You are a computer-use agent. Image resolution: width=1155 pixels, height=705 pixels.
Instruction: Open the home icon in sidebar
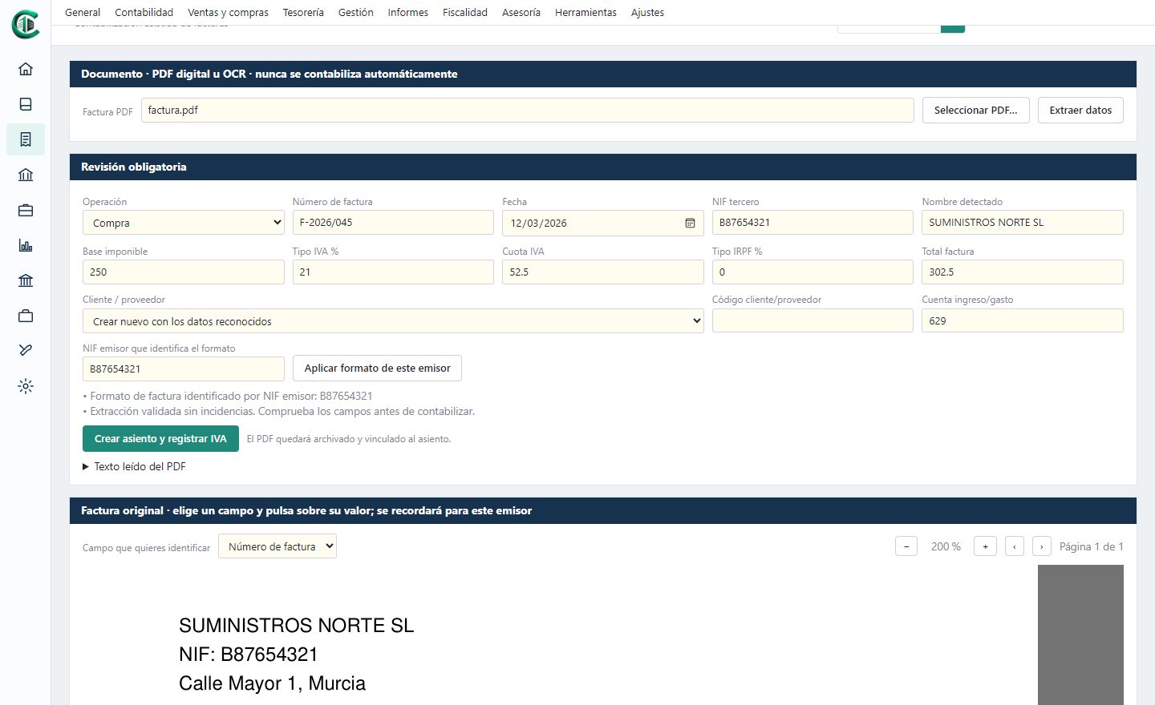[x=26, y=69]
